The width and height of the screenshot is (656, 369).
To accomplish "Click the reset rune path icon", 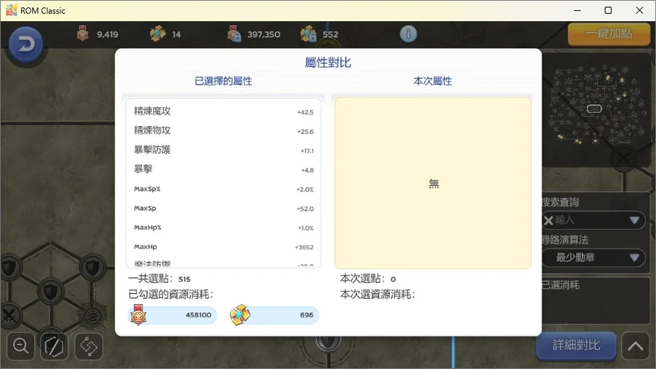I will click(x=55, y=346).
